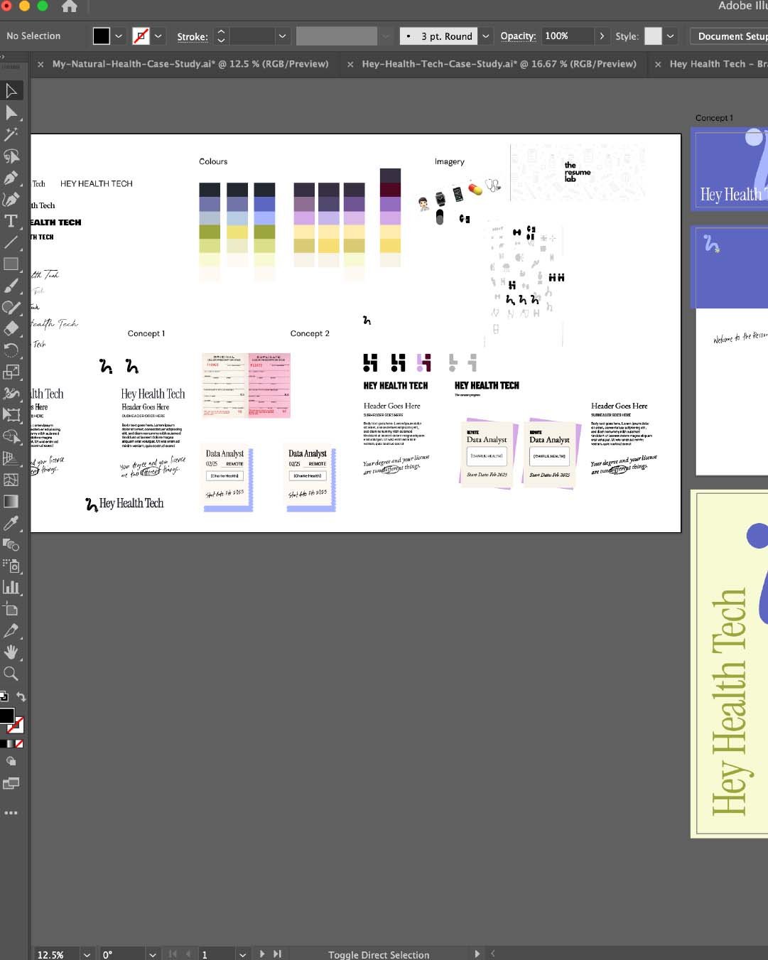The height and width of the screenshot is (960, 768).
Task: Close the Hey Health Tech - Br tab
Action: click(x=658, y=65)
